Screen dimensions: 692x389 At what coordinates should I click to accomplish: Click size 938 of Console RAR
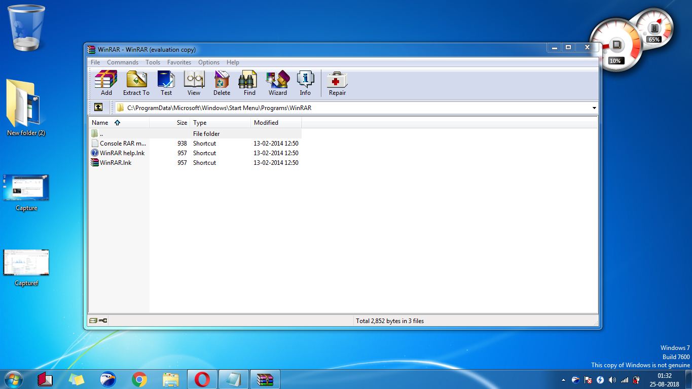[x=182, y=144]
